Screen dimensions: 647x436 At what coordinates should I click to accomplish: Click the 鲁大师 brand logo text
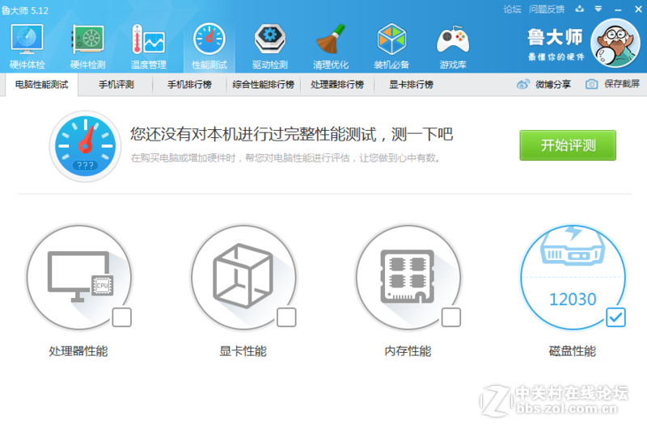(x=556, y=37)
